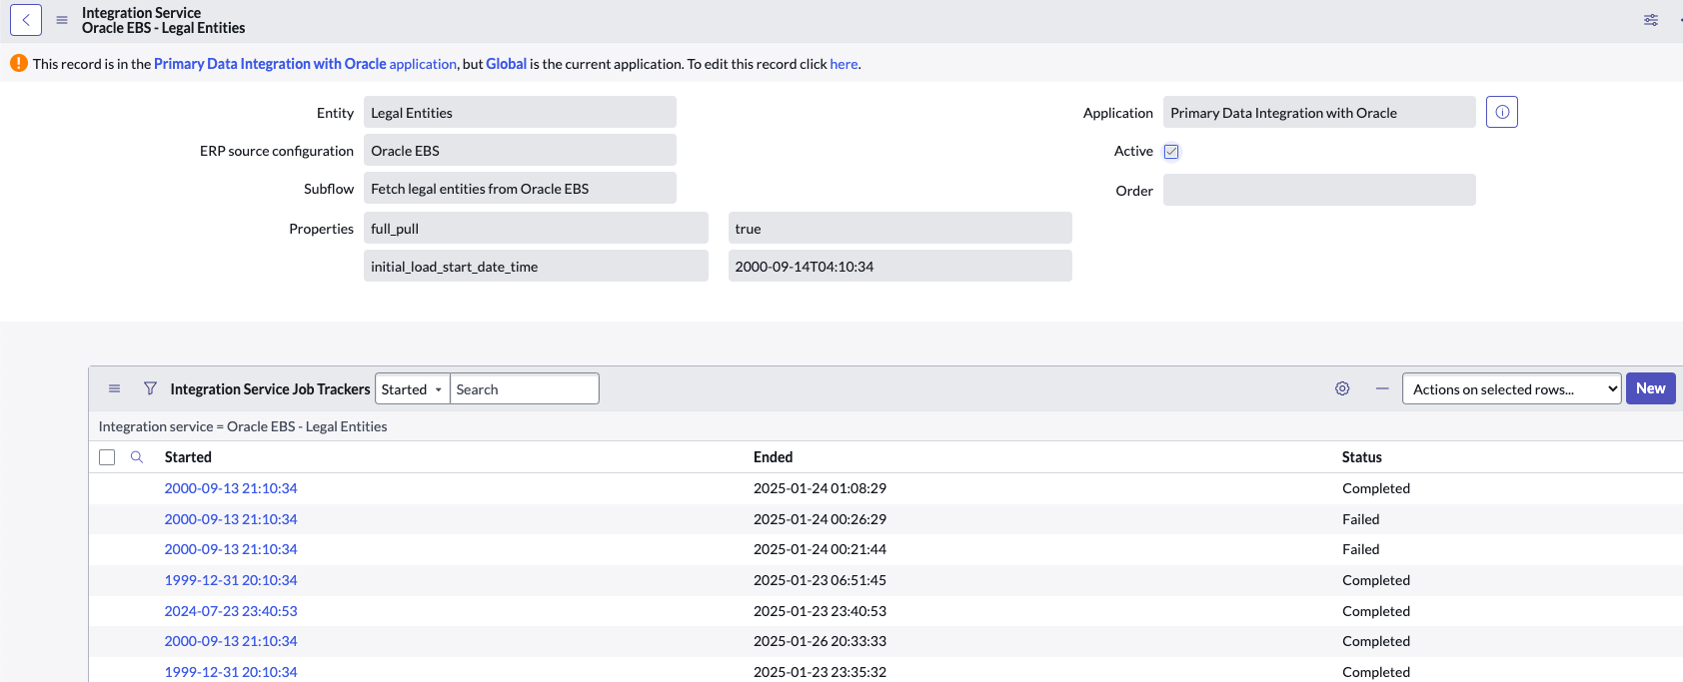
Task: Click the New button
Action: (x=1650, y=388)
